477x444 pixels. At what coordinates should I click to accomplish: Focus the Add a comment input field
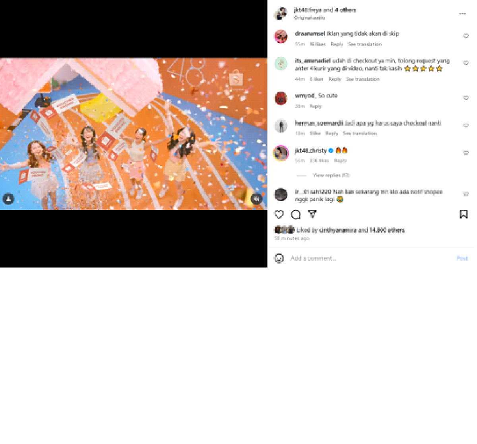[x=370, y=258]
